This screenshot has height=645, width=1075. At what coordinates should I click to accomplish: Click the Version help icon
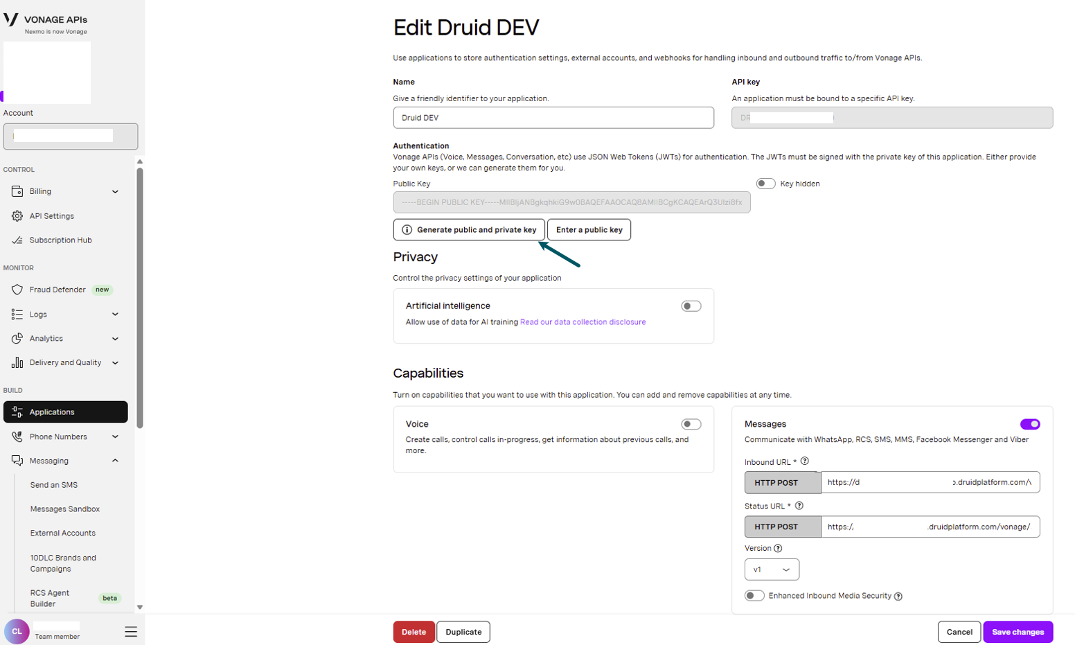pyautogui.click(x=778, y=549)
